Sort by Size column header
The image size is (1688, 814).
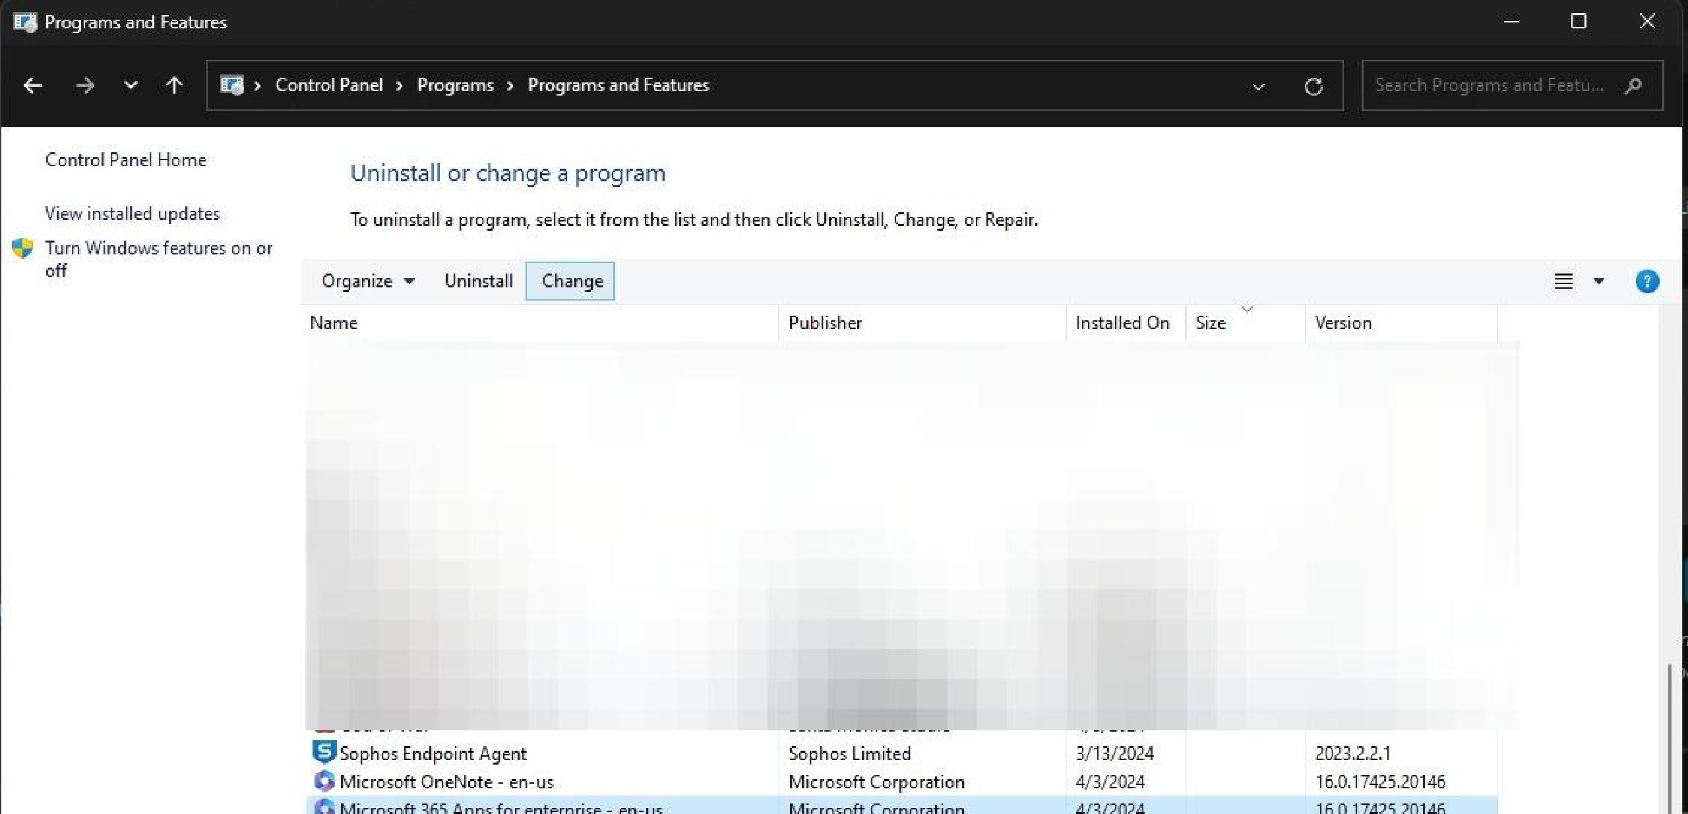pyautogui.click(x=1246, y=323)
